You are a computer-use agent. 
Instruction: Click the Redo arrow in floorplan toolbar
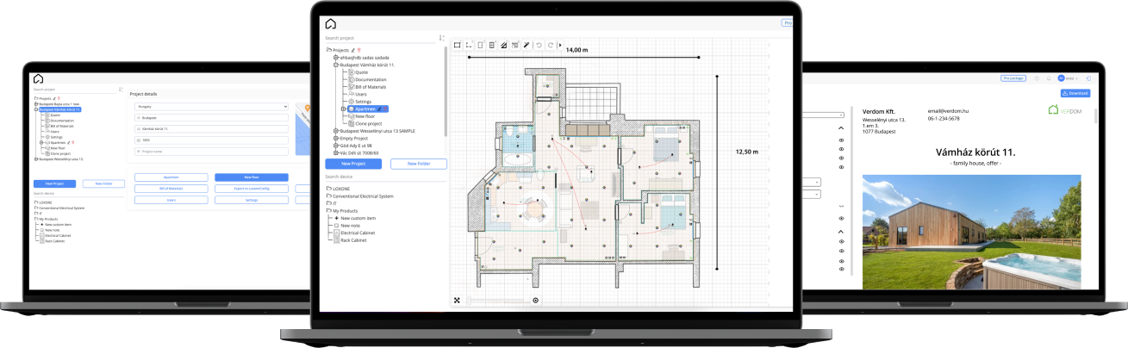[550, 44]
